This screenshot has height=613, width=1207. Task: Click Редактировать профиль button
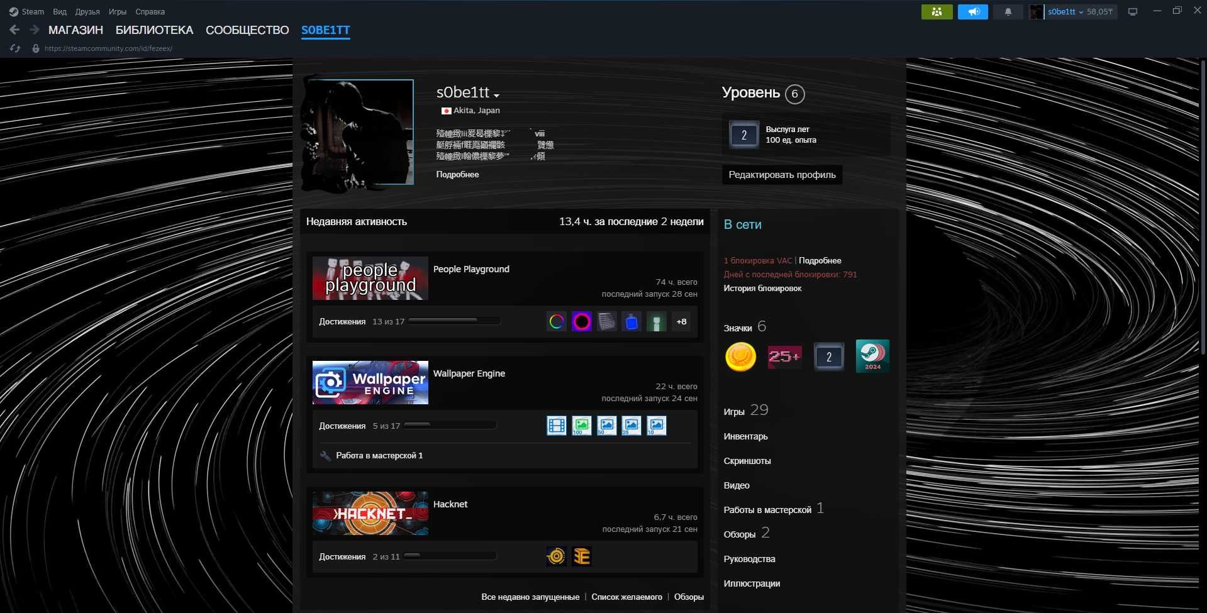(782, 175)
